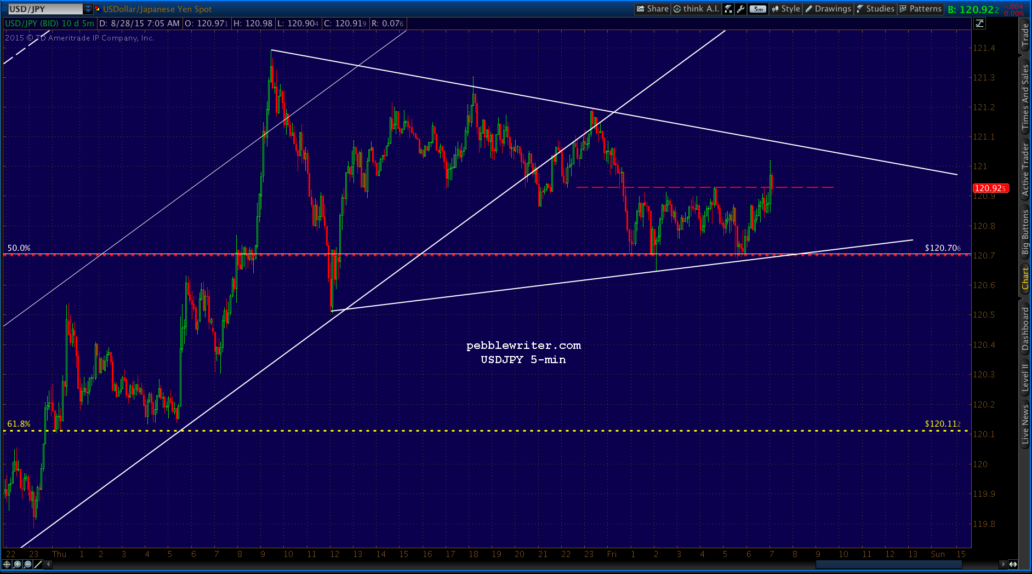Screen dimensions: 1032x574
Task: Click the zoom in magnifier icon
Action: point(18,564)
